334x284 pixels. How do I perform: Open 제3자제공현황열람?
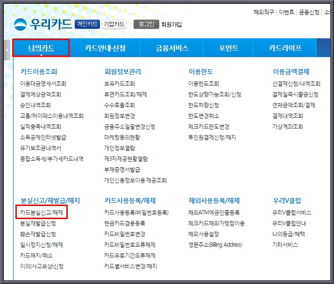coord(126,159)
